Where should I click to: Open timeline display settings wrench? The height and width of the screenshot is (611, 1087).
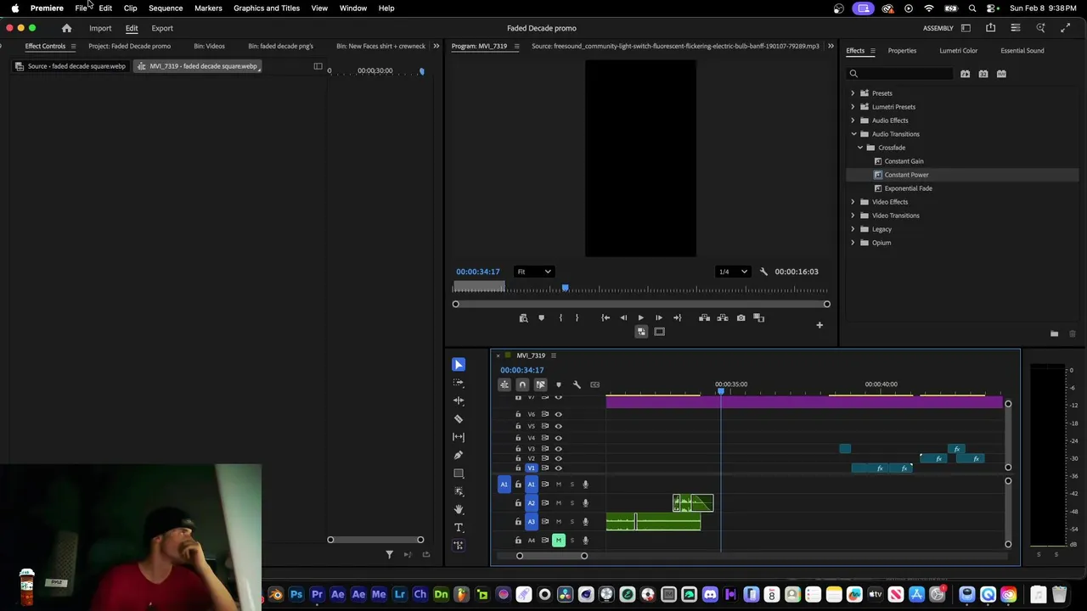pyautogui.click(x=577, y=385)
